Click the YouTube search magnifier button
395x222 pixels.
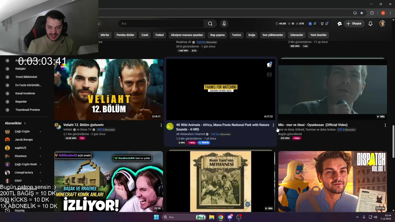click(210, 24)
